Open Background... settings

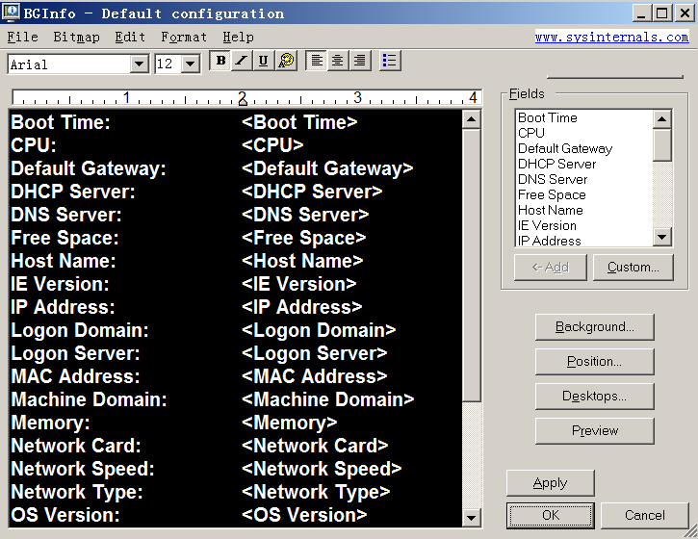[x=595, y=327]
